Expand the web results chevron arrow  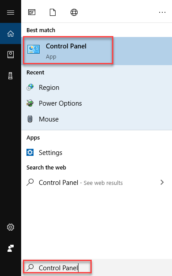coord(162,182)
